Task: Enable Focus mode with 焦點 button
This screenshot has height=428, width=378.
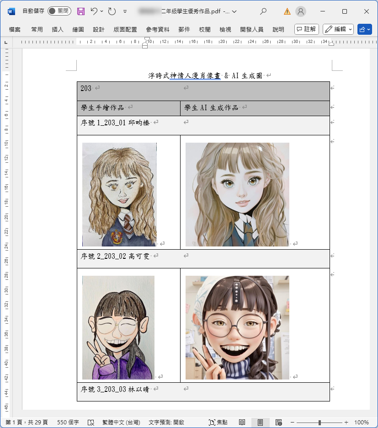Action: (218, 422)
